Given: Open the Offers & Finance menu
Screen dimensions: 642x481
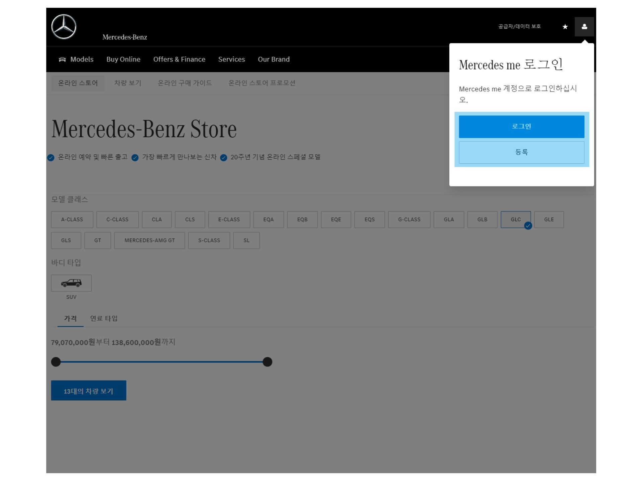Looking at the screenshot, I should [x=179, y=59].
